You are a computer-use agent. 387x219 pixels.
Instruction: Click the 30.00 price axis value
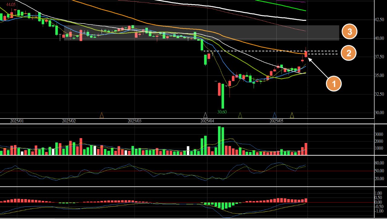click(x=380, y=113)
